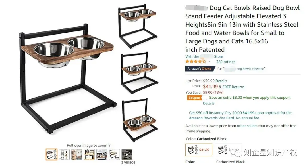The height and width of the screenshot is (166, 307).
Task: Open the second thumbnail with height diagram
Action: point(64,155)
